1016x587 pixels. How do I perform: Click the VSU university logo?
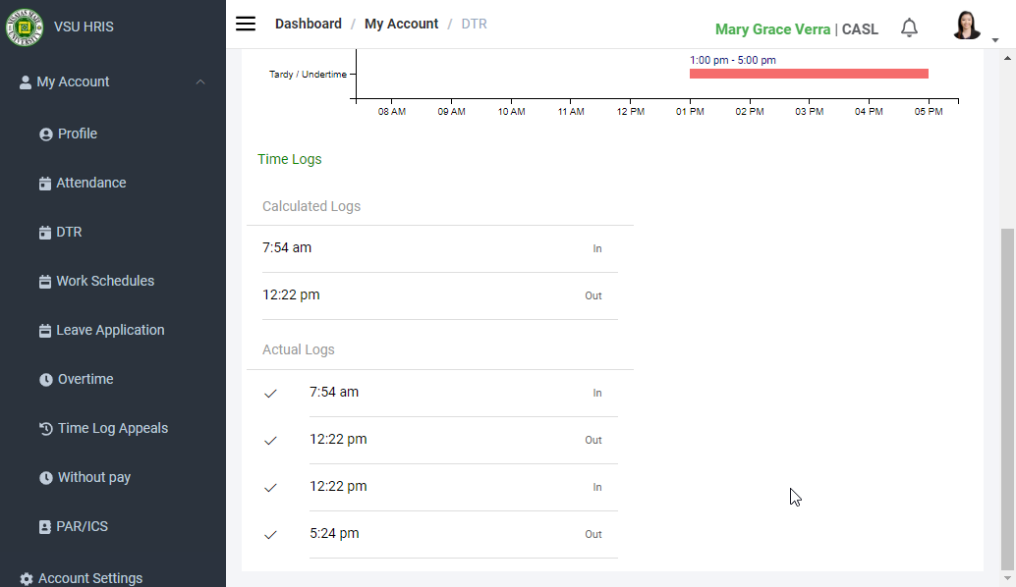25,27
